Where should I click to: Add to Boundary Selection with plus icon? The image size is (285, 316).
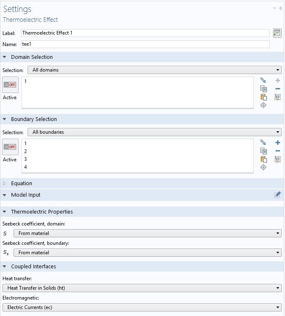coord(278,143)
